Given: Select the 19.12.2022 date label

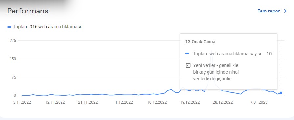Looking at the screenshot, I should click(190, 102).
